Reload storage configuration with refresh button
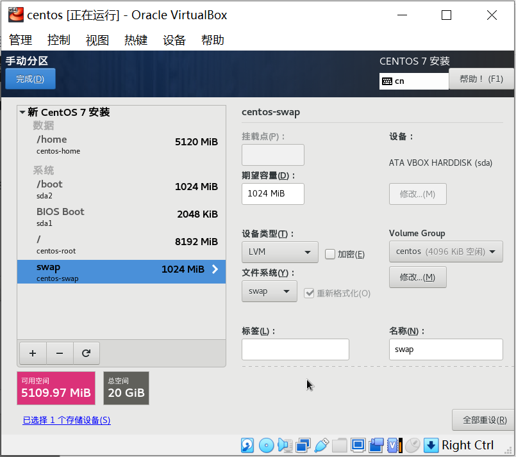Screen dimensions: 516x457 point(87,353)
